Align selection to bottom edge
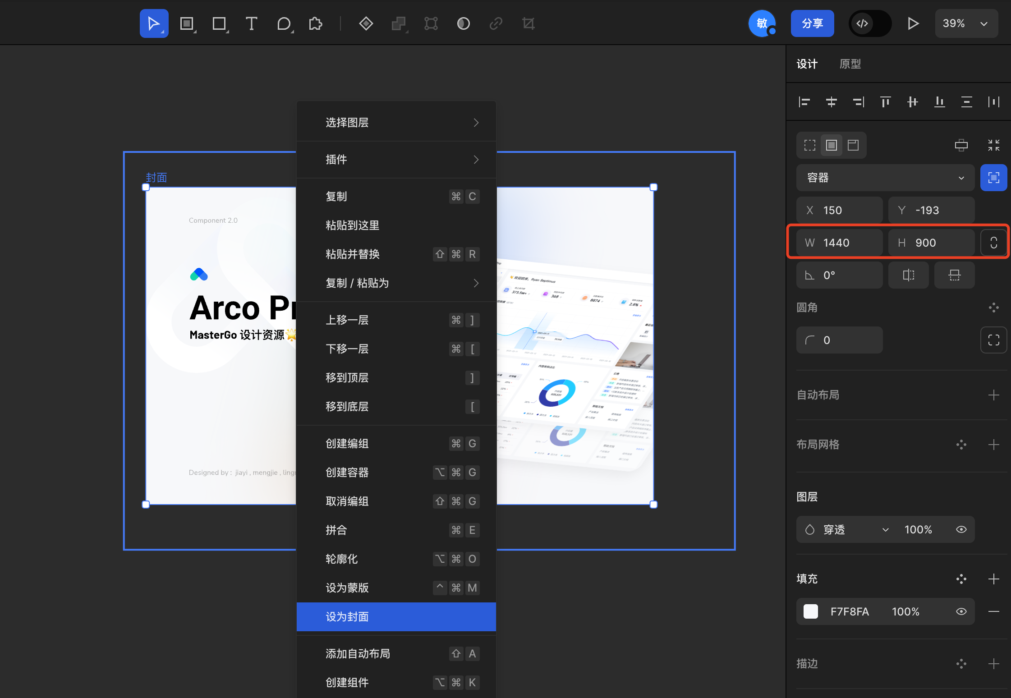 [940, 102]
